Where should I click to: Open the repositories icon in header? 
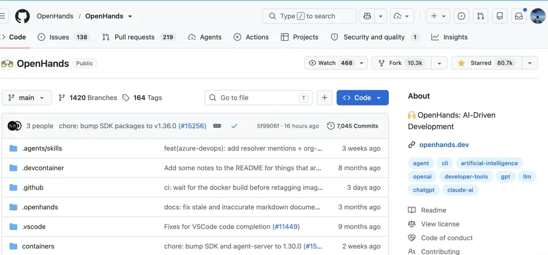tap(500, 16)
